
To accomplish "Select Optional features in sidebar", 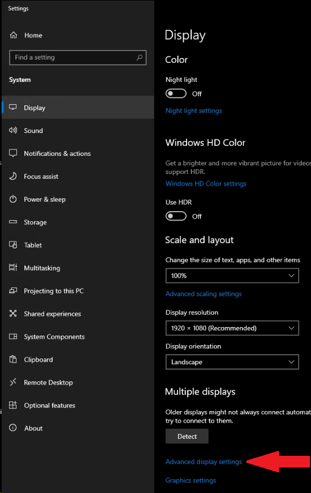I will 78,405.
